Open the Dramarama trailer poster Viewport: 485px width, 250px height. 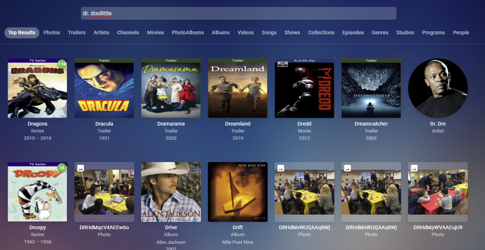tap(171, 88)
